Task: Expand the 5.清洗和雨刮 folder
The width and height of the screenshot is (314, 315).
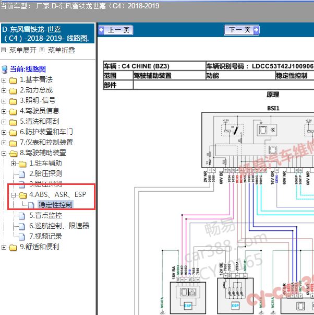Action: coord(4,122)
